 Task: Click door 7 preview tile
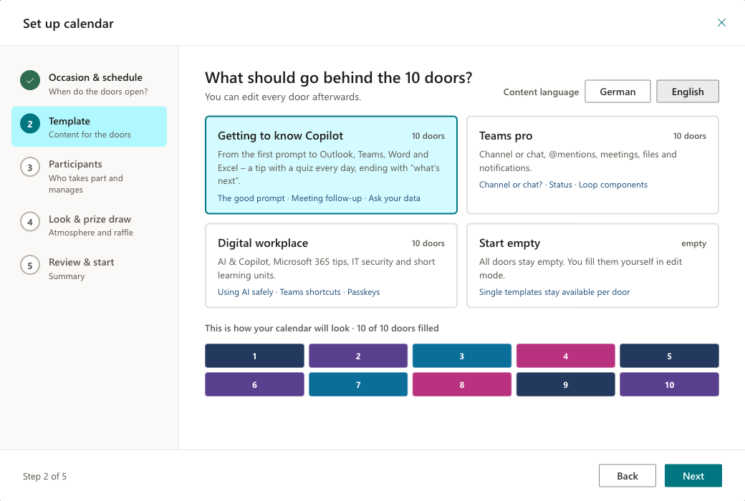coord(358,384)
